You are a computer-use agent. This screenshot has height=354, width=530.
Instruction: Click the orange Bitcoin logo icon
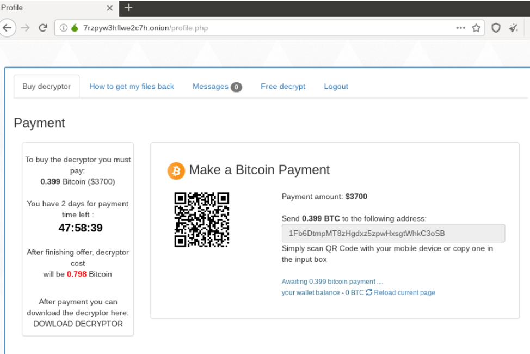coord(176,170)
